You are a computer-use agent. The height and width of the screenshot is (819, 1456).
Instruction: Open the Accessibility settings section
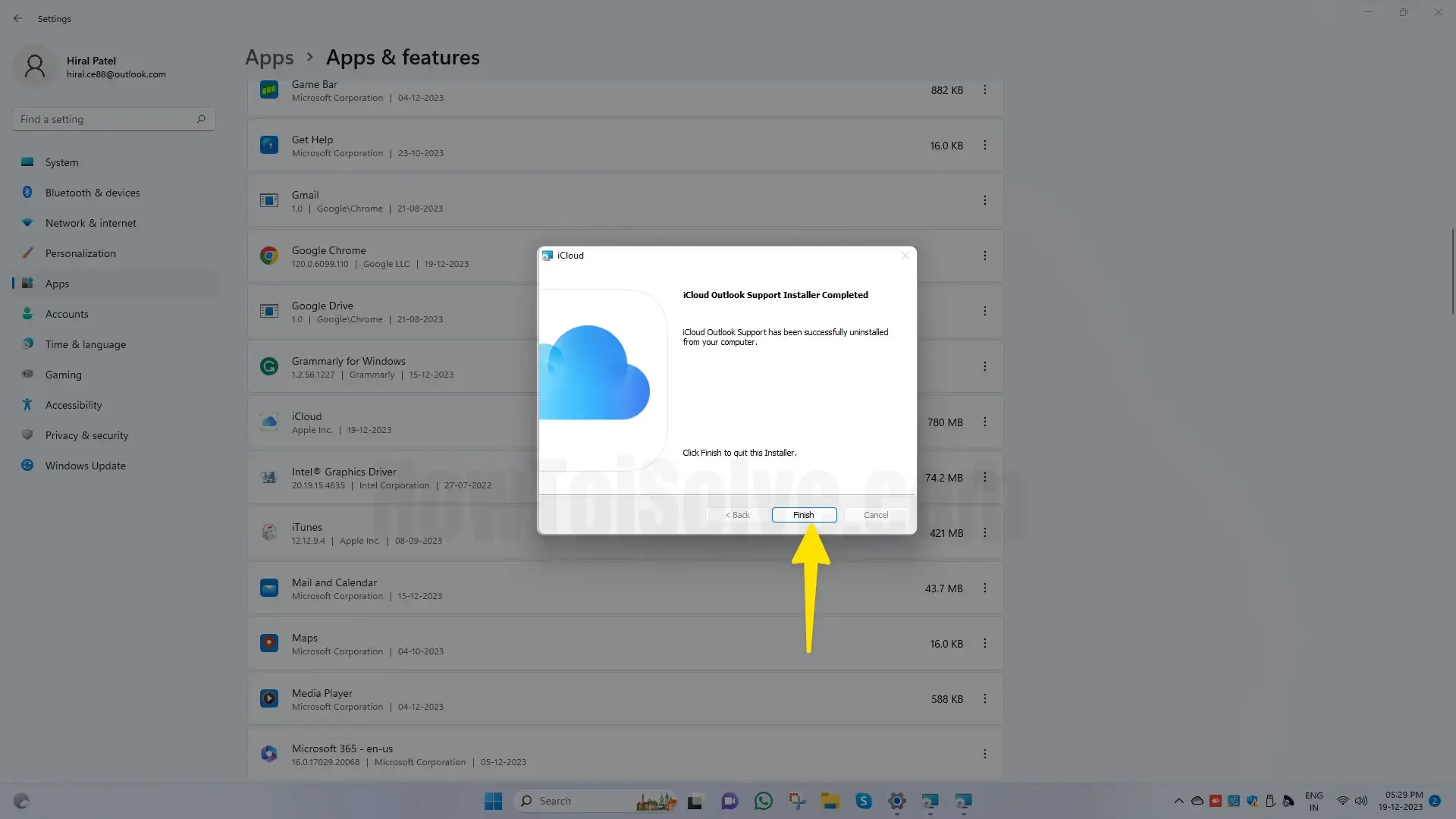click(x=73, y=405)
